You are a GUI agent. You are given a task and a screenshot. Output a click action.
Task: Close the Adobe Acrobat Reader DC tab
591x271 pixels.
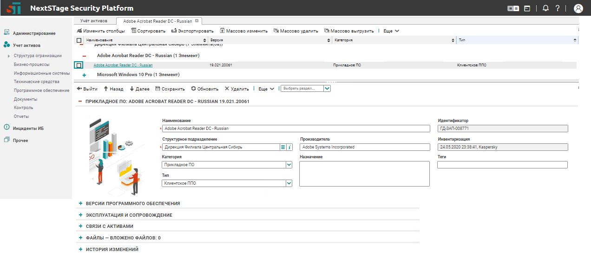(197, 21)
